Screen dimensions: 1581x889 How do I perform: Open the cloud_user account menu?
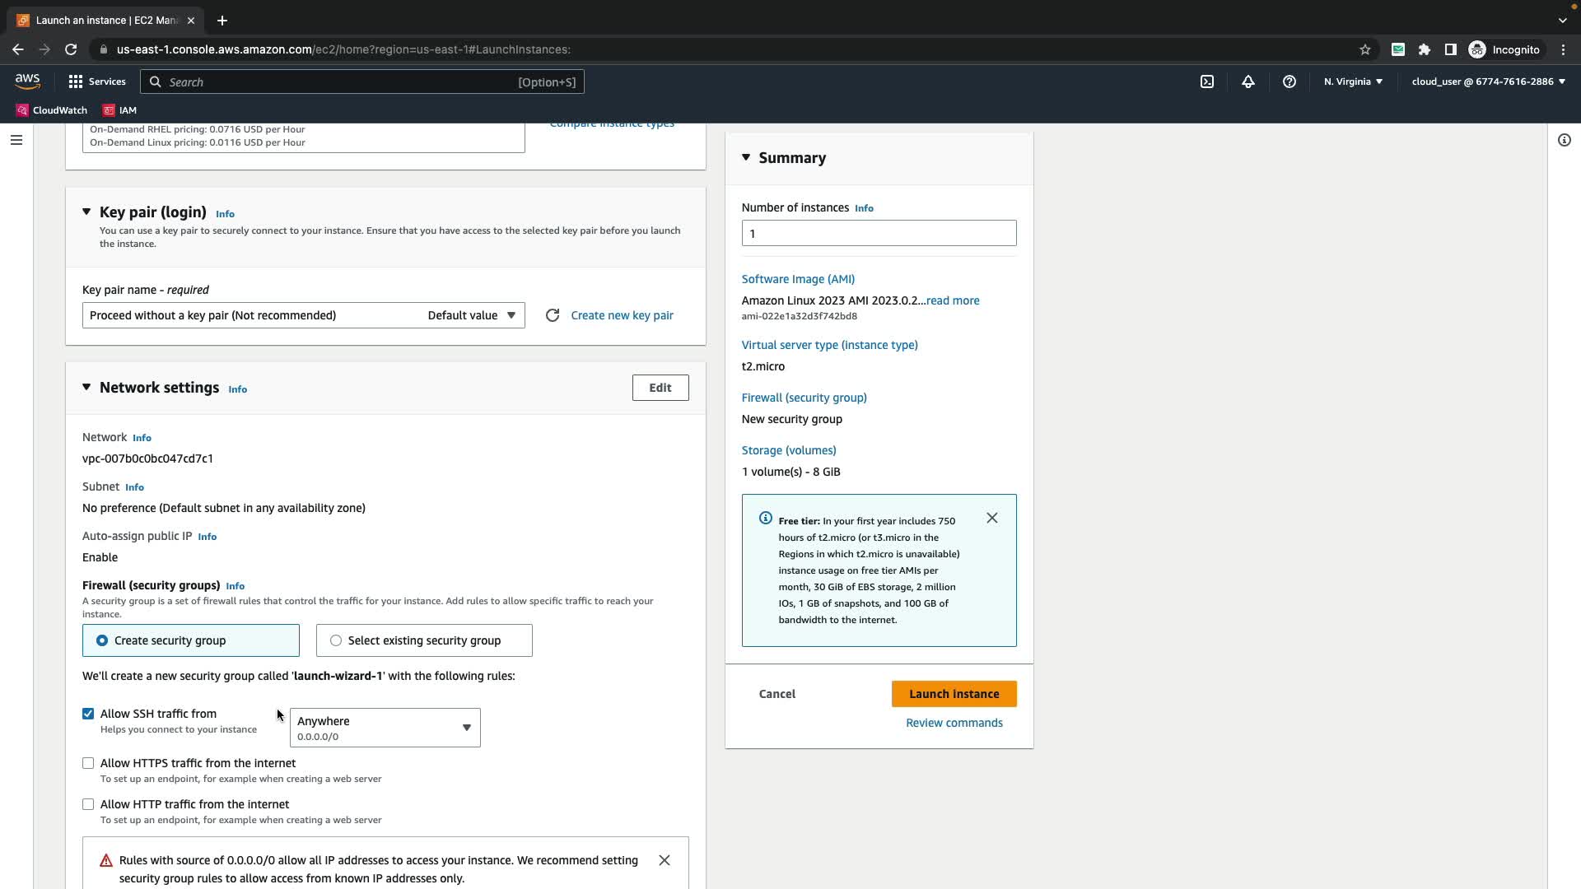click(1488, 81)
